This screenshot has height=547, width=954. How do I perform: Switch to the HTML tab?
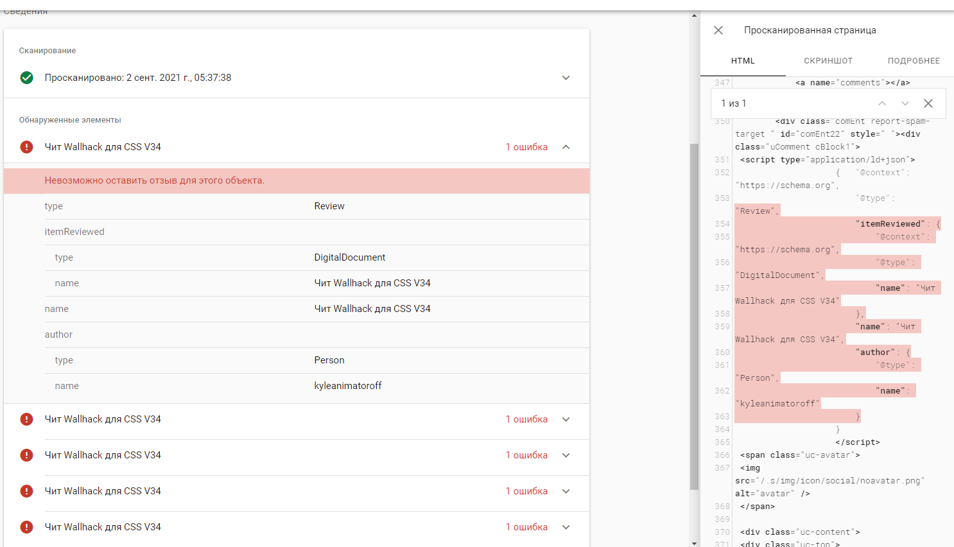click(743, 61)
